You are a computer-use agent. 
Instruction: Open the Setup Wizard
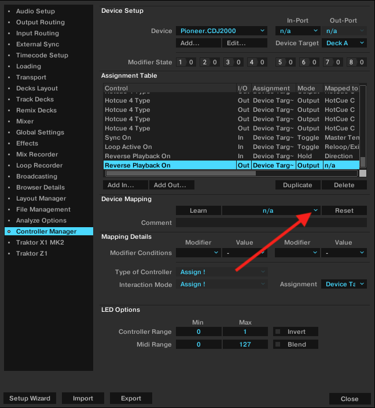click(x=30, y=398)
